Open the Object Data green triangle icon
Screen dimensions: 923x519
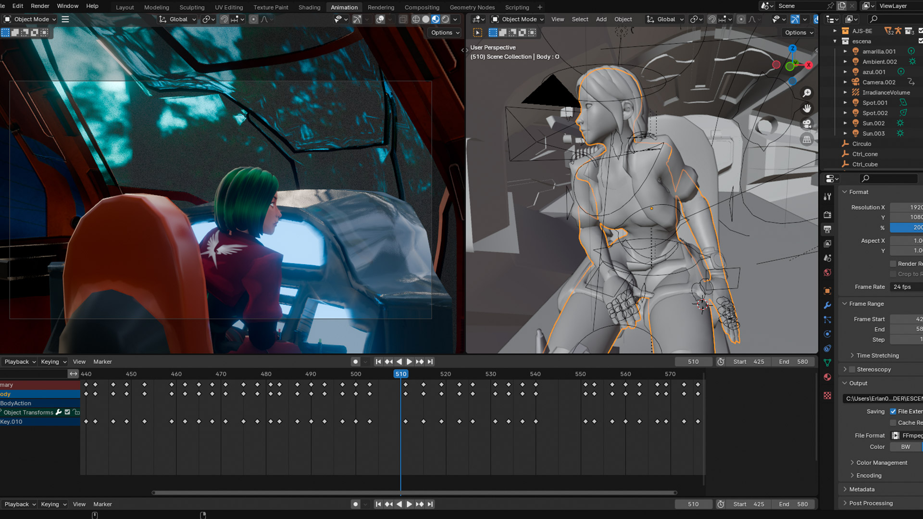point(827,363)
